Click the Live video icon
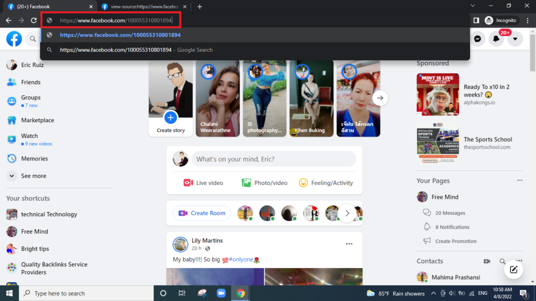Image resolution: width=536 pixels, height=301 pixels. pos(188,183)
